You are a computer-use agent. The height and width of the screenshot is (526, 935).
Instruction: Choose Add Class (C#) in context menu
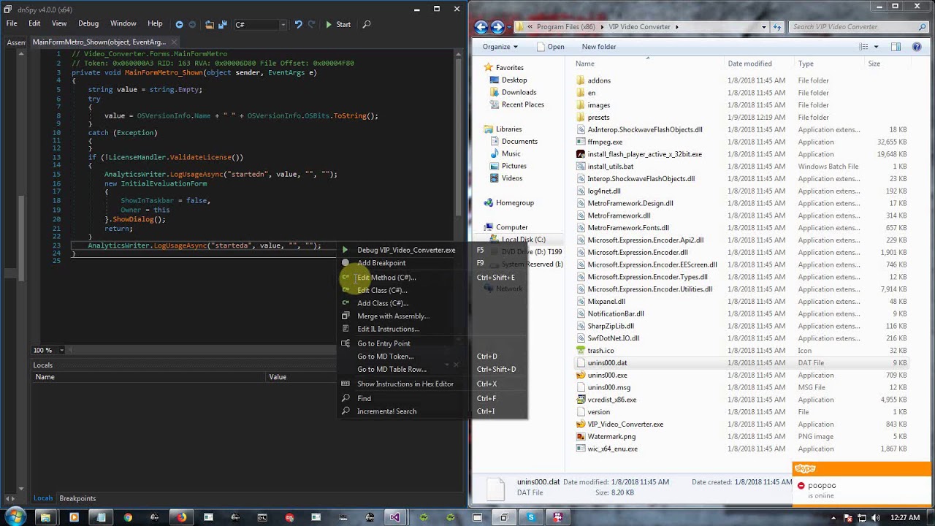[x=383, y=303]
